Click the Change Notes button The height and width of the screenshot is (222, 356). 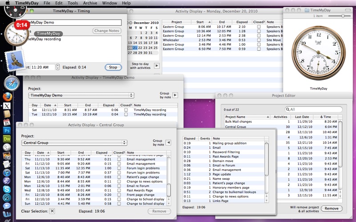[x=107, y=31]
